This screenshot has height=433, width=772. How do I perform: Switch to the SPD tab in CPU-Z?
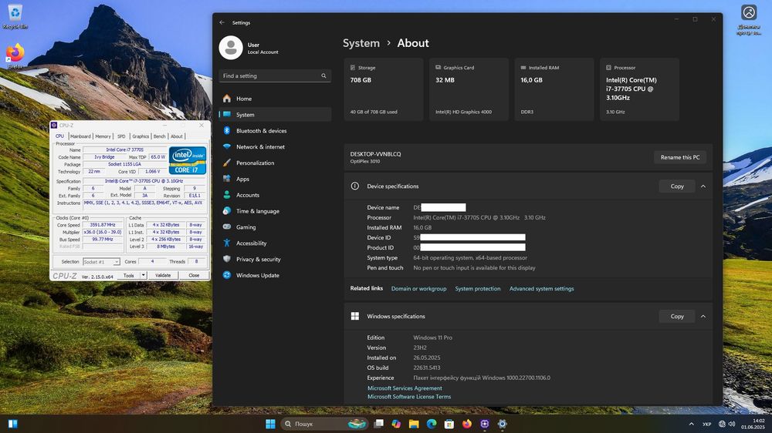121,136
